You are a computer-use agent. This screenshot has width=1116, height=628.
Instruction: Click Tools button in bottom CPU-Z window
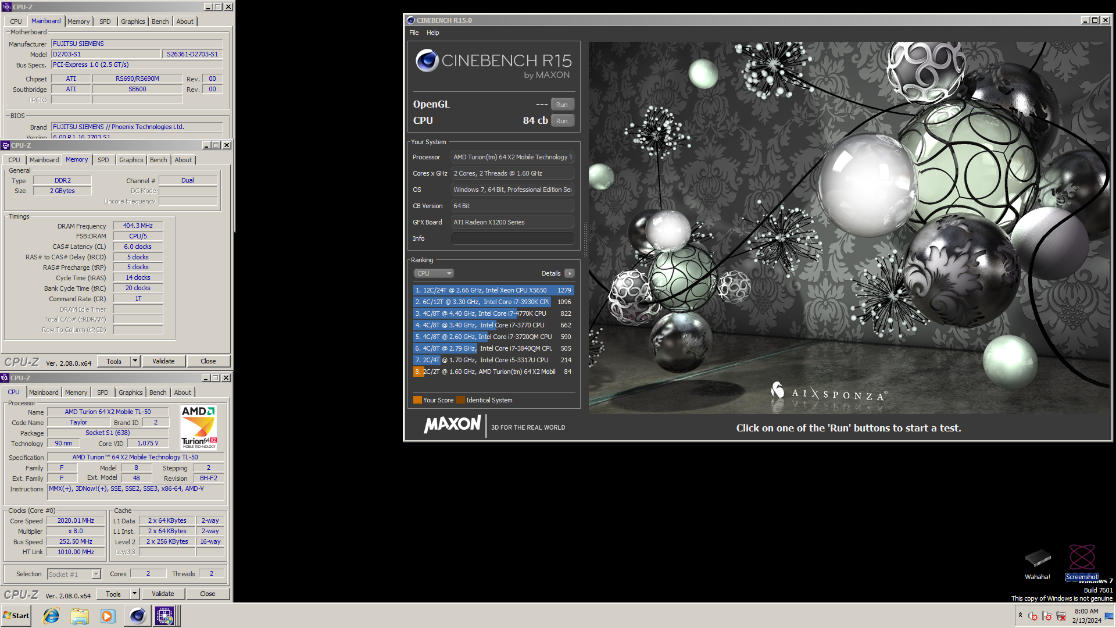tap(113, 594)
